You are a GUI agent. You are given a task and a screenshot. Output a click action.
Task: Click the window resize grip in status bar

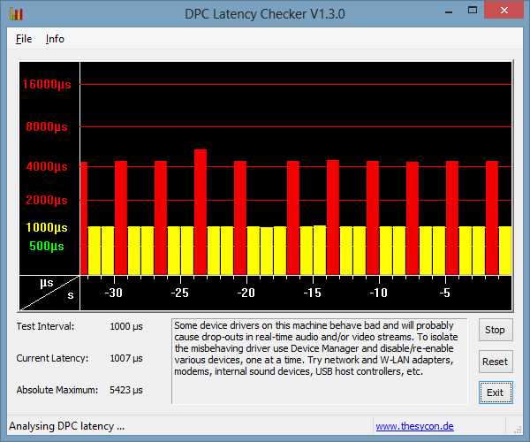coord(518,429)
